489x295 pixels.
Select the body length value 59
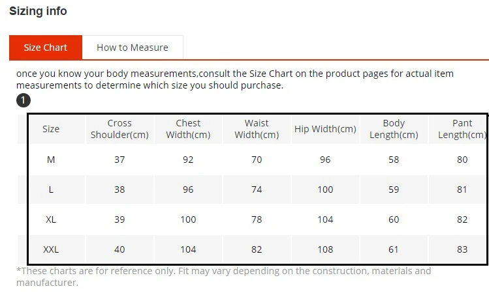(394, 190)
